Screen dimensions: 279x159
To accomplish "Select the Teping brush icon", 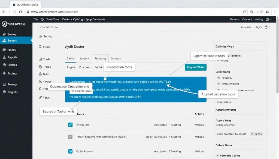I will (5, 73).
